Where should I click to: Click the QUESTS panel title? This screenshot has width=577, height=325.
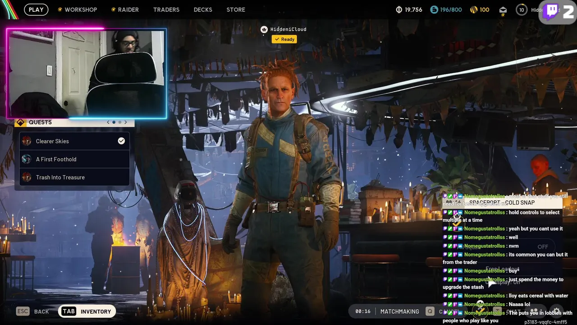tap(40, 122)
